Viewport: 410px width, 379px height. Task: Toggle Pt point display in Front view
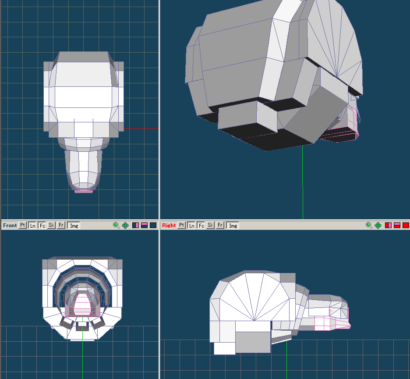[x=23, y=225]
